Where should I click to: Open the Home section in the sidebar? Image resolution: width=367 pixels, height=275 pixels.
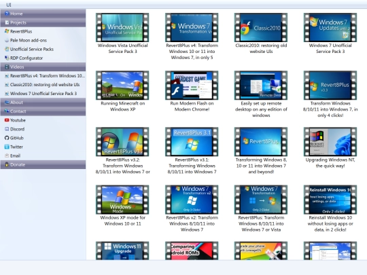(43, 14)
